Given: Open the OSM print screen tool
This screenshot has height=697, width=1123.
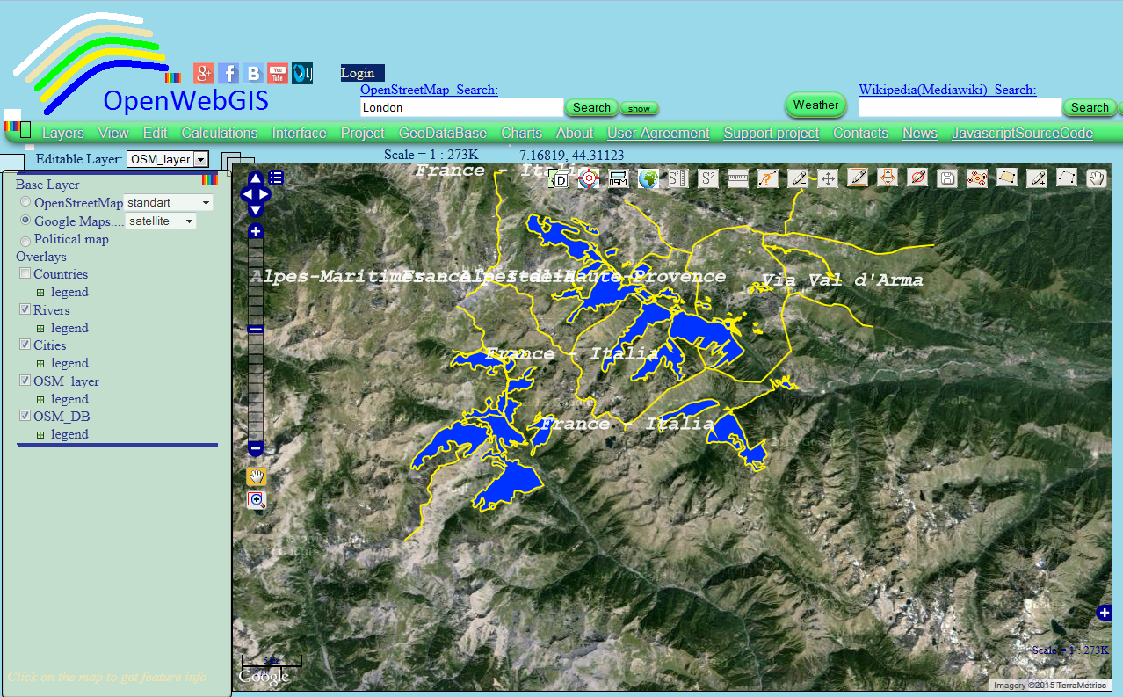Looking at the screenshot, I should (x=617, y=178).
